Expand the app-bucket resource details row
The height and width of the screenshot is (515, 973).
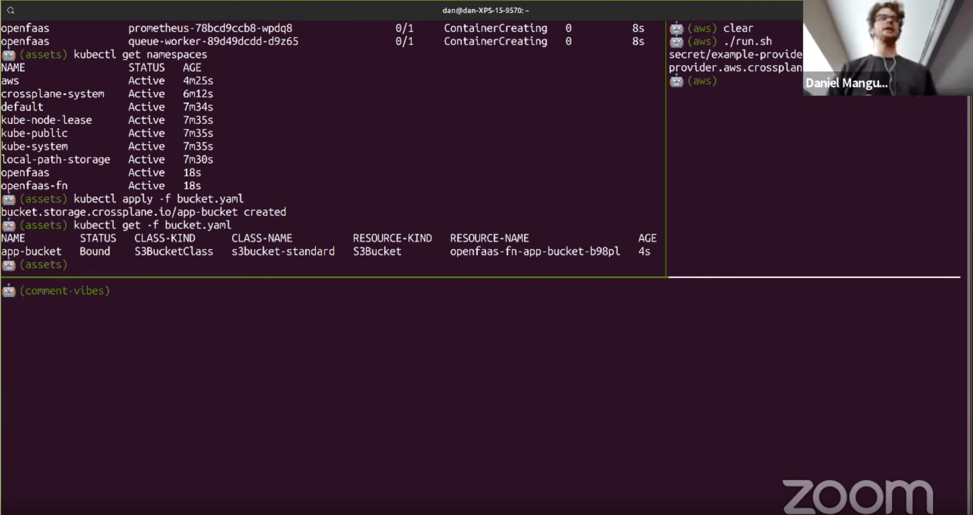click(31, 251)
